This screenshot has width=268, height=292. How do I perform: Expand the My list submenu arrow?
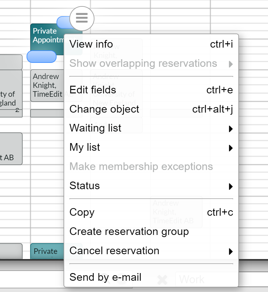coord(231,148)
